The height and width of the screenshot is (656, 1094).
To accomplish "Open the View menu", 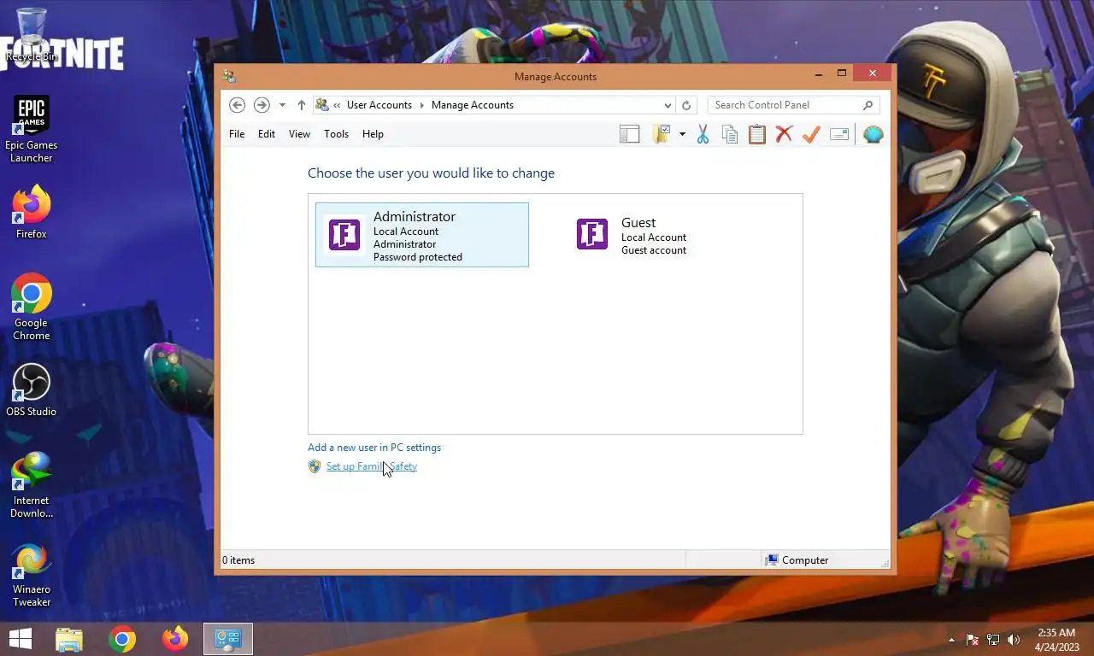I will pyautogui.click(x=299, y=134).
